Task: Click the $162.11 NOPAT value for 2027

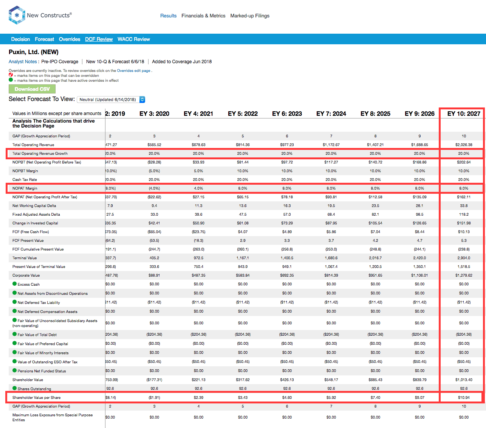Action: 464,197
